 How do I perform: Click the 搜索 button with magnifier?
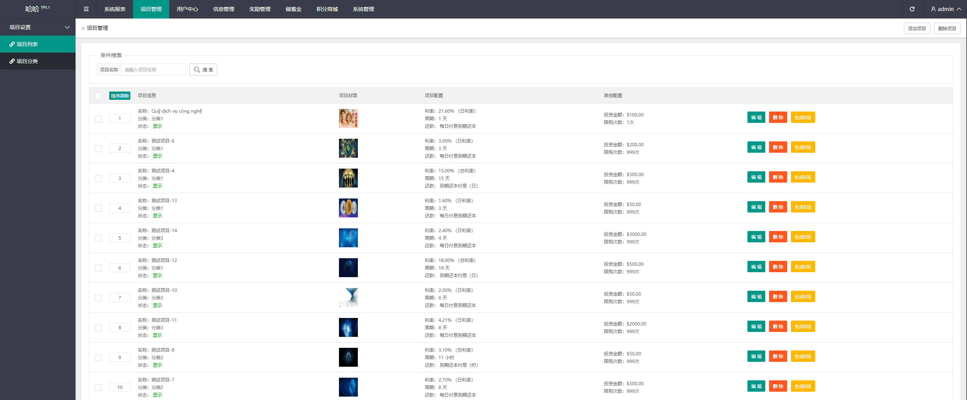pyautogui.click(x=203, y=70)
